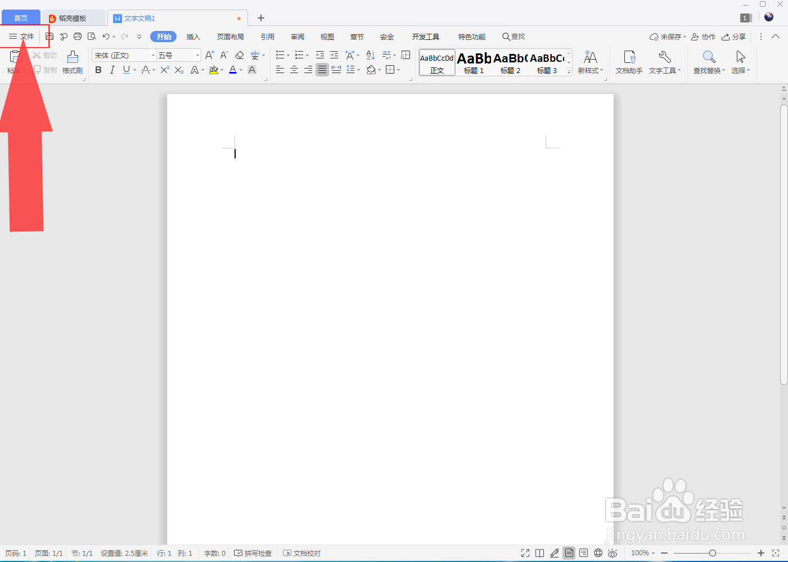Apply the 正文 style
788x562 pixels.
point(437,62)
